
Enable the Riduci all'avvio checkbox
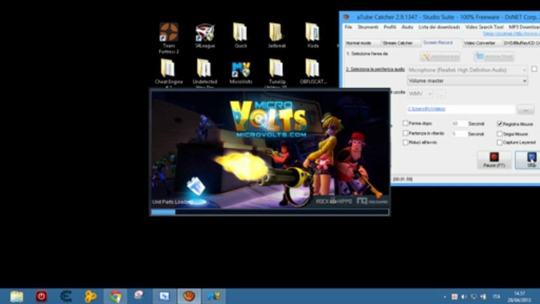click(x=405, y=143)
